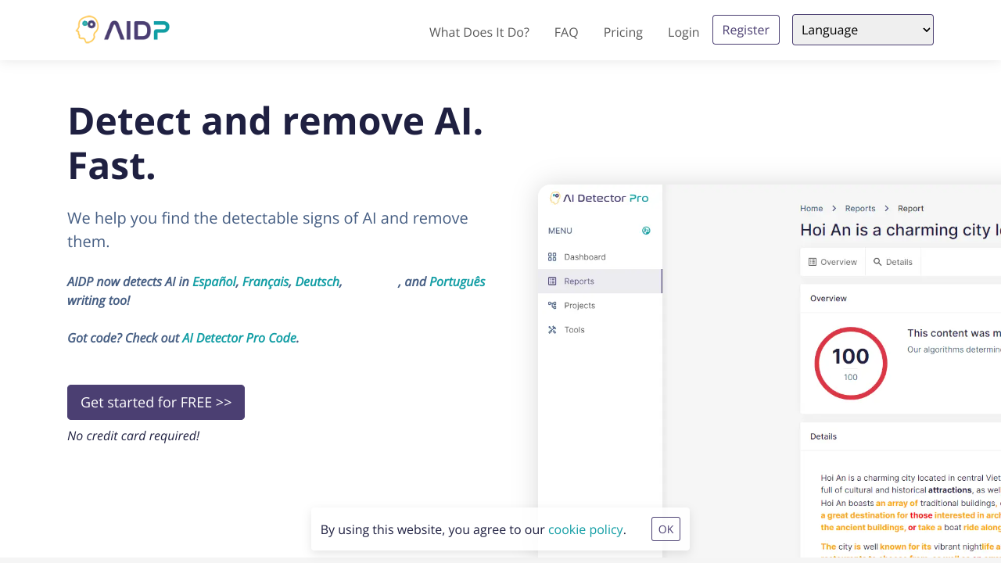Click the Tools wrench icon in sidebar
This screenshot has width=1001, height=563.
(x=552, y=329)
